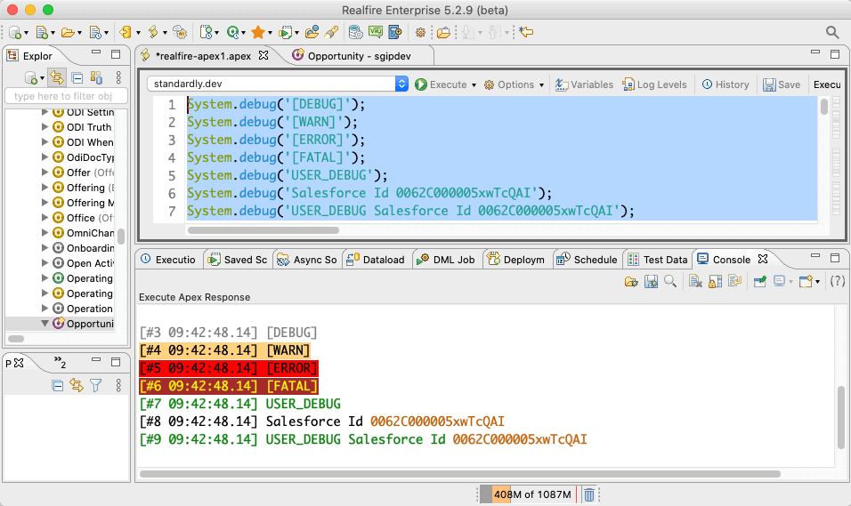Click code line 5 USER_DEBUG in editor
Image resolution: width=851 pixels, height=506 pixels.
click(x=288, y=175)
